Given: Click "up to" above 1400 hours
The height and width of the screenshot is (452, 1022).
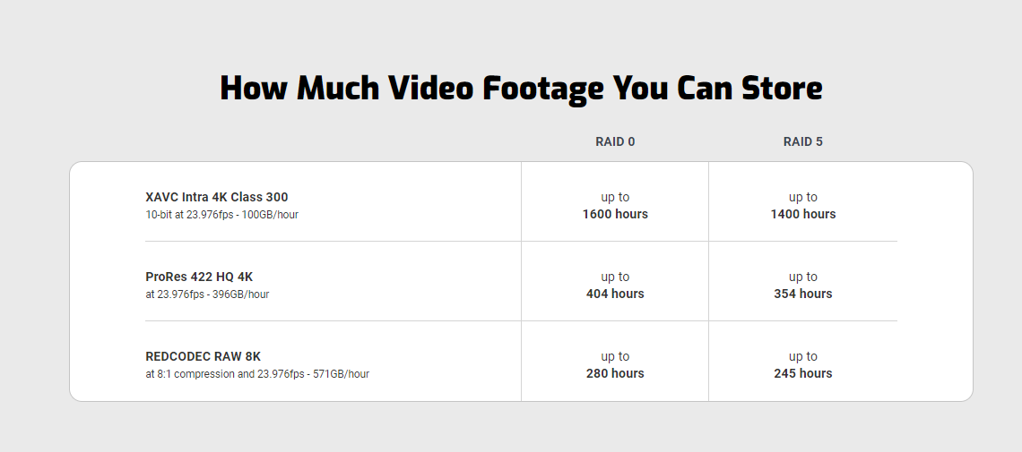Looking at the screenshot, I should click(x=802, y=197).
